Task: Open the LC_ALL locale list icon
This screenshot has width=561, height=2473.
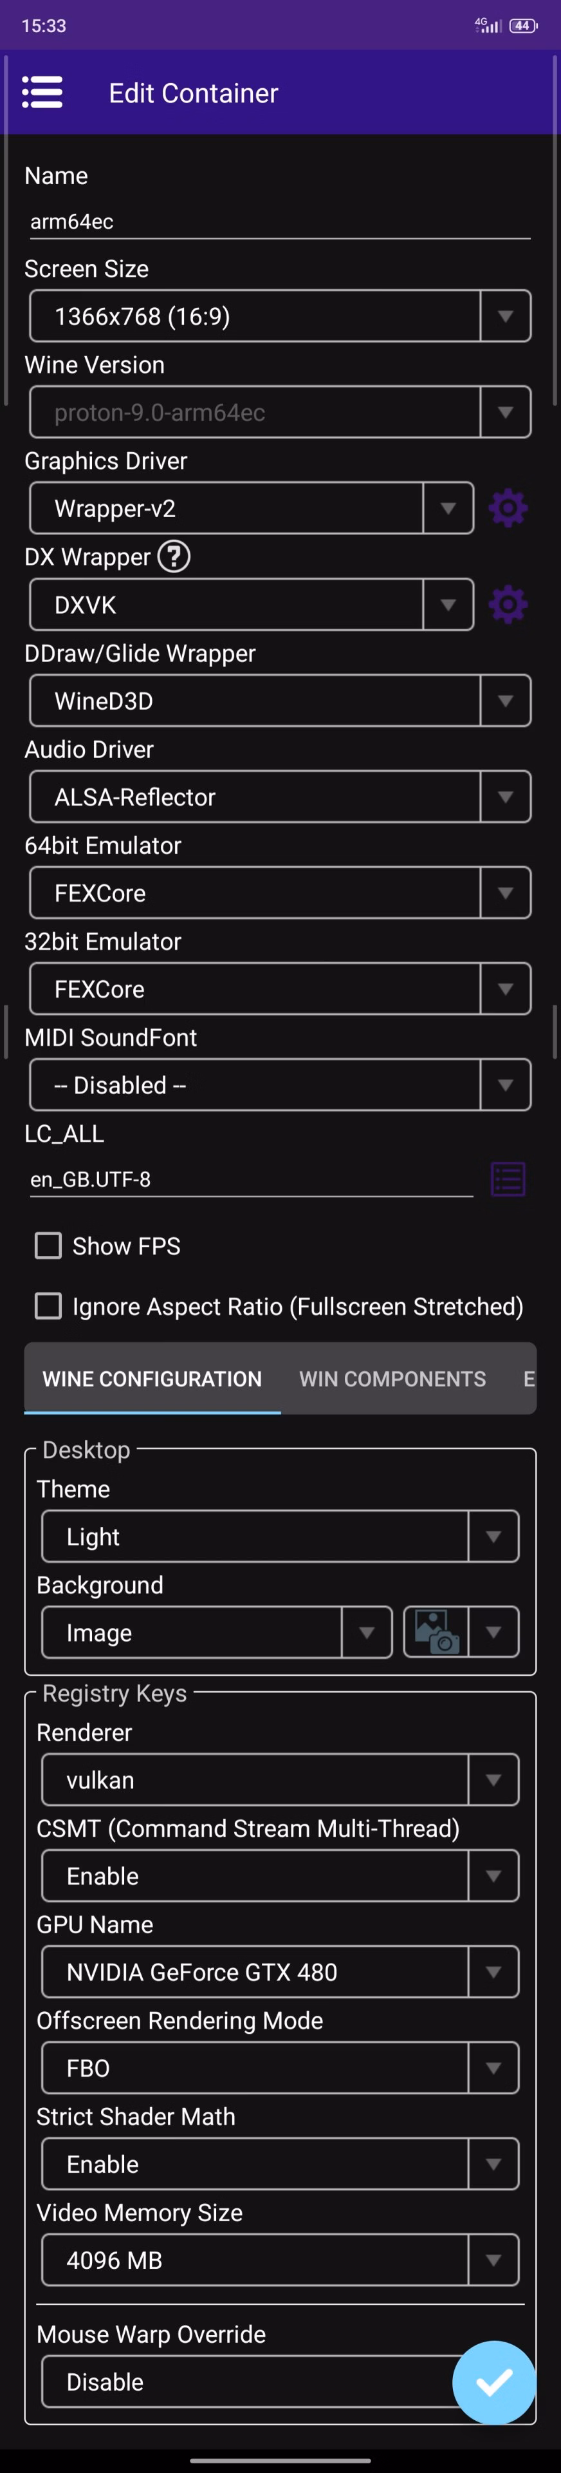Action: click(508, 1179)
